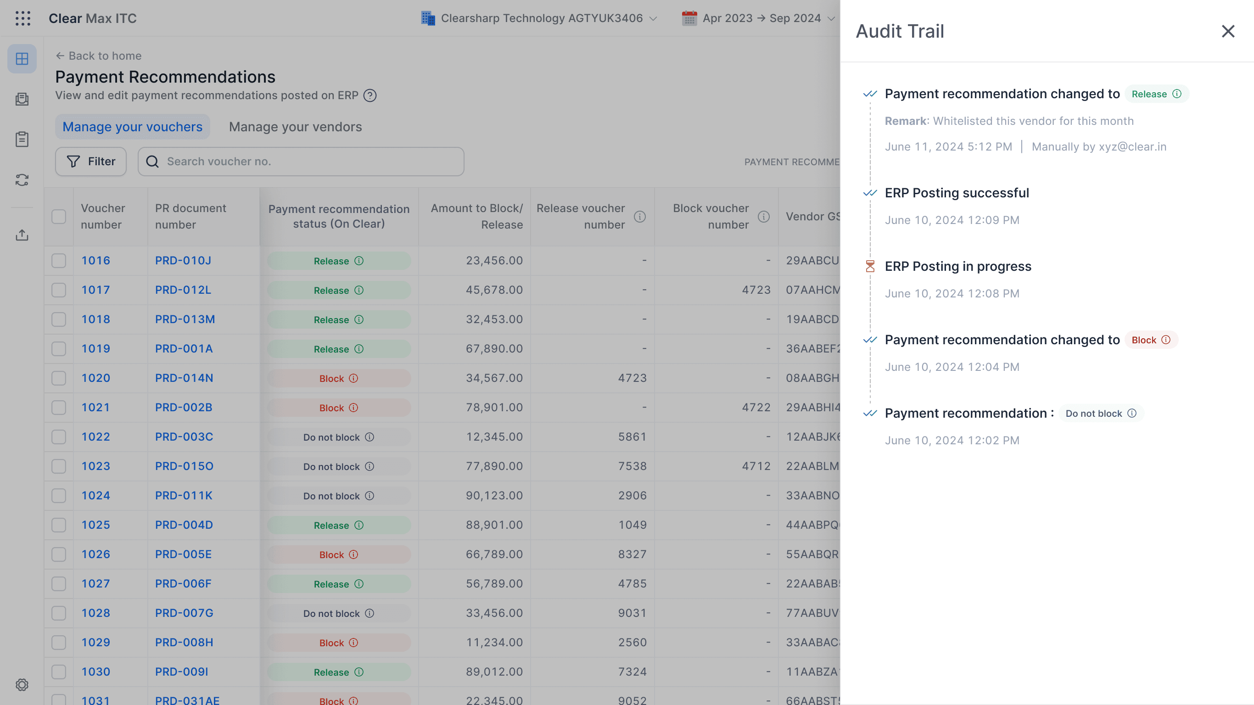Select the dashboard grid sidebar icon
The width and height of the screenshot is (1254, 705).
[22, 59]
